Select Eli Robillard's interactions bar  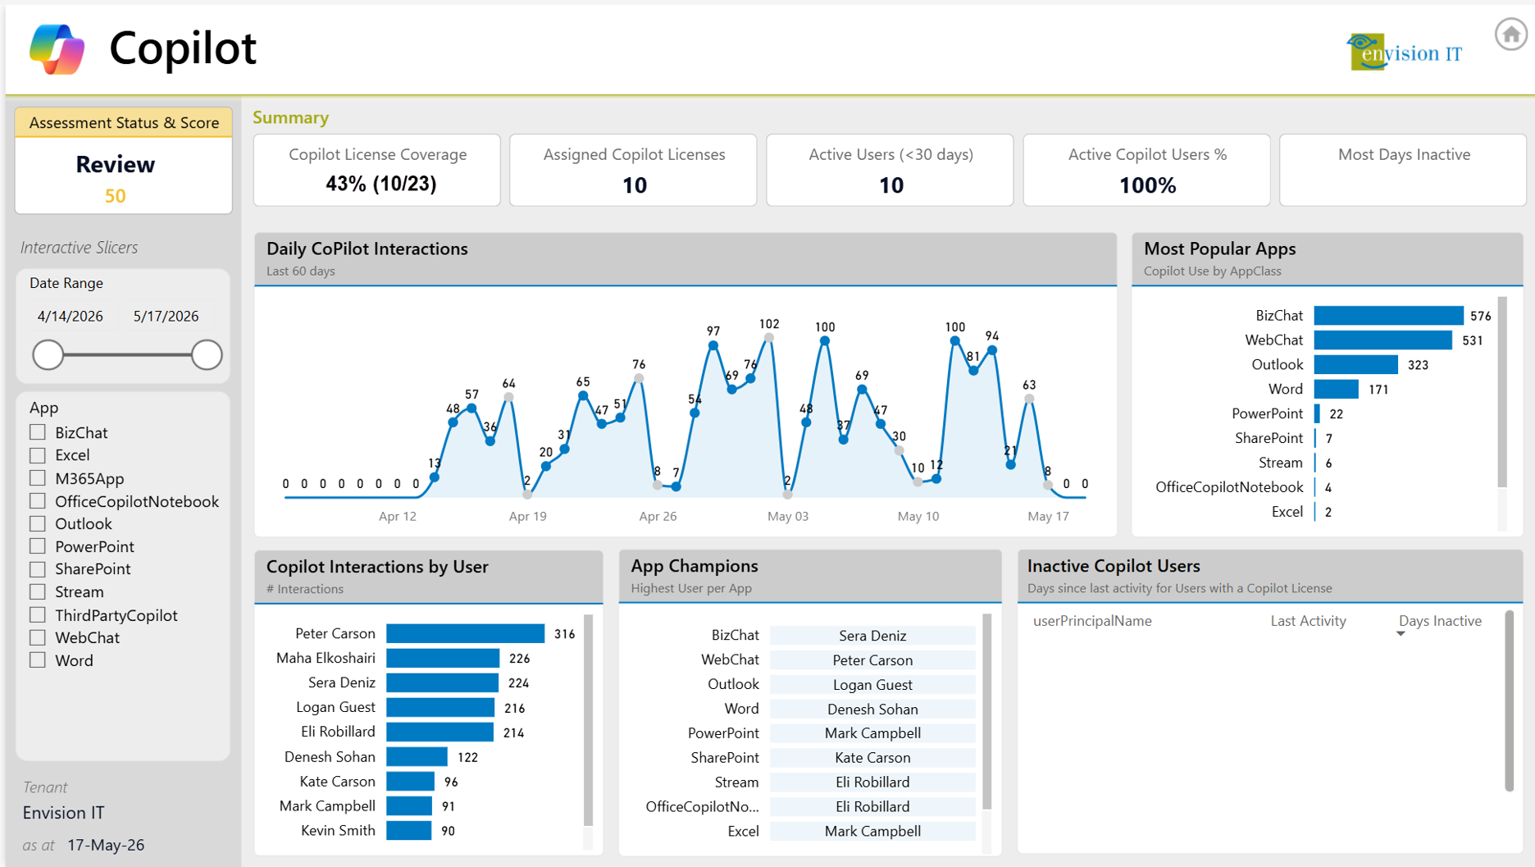(x=440, y=732)
